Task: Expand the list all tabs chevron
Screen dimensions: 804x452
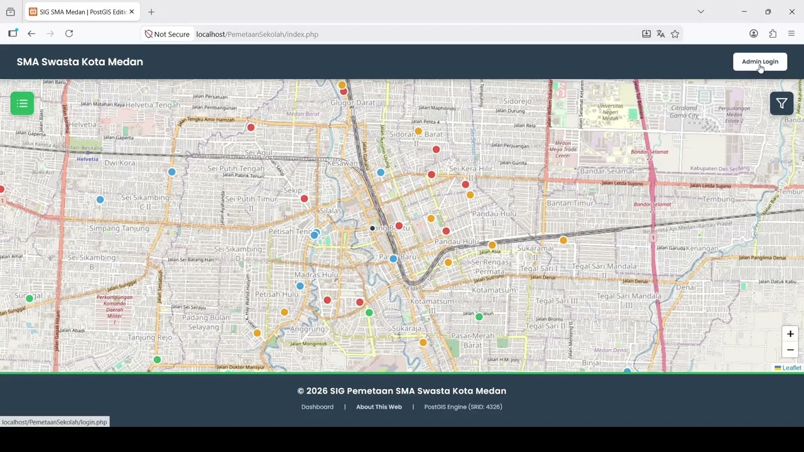Action: (x=701, y=12)
